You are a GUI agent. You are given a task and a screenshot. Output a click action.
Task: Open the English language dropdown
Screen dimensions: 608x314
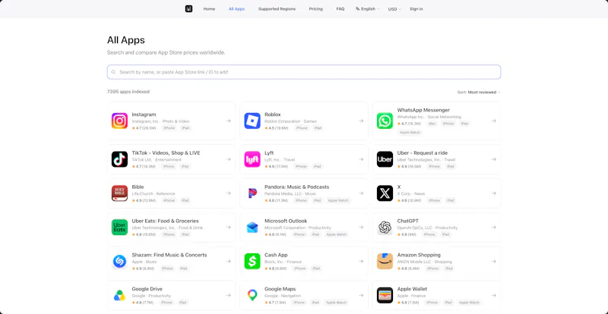tap(368, 9)
